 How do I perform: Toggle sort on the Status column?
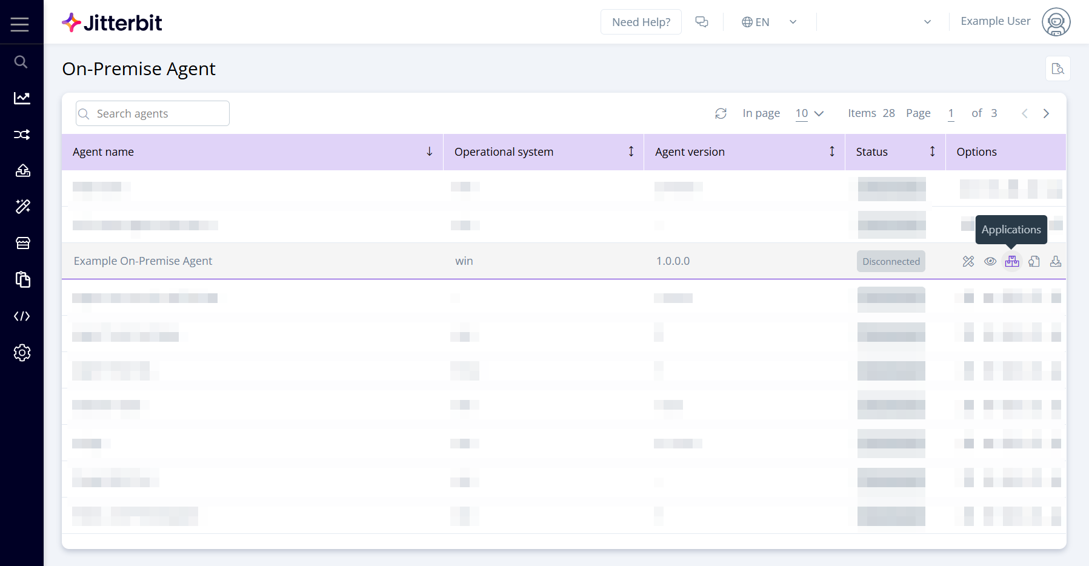(x=932, y=151)
